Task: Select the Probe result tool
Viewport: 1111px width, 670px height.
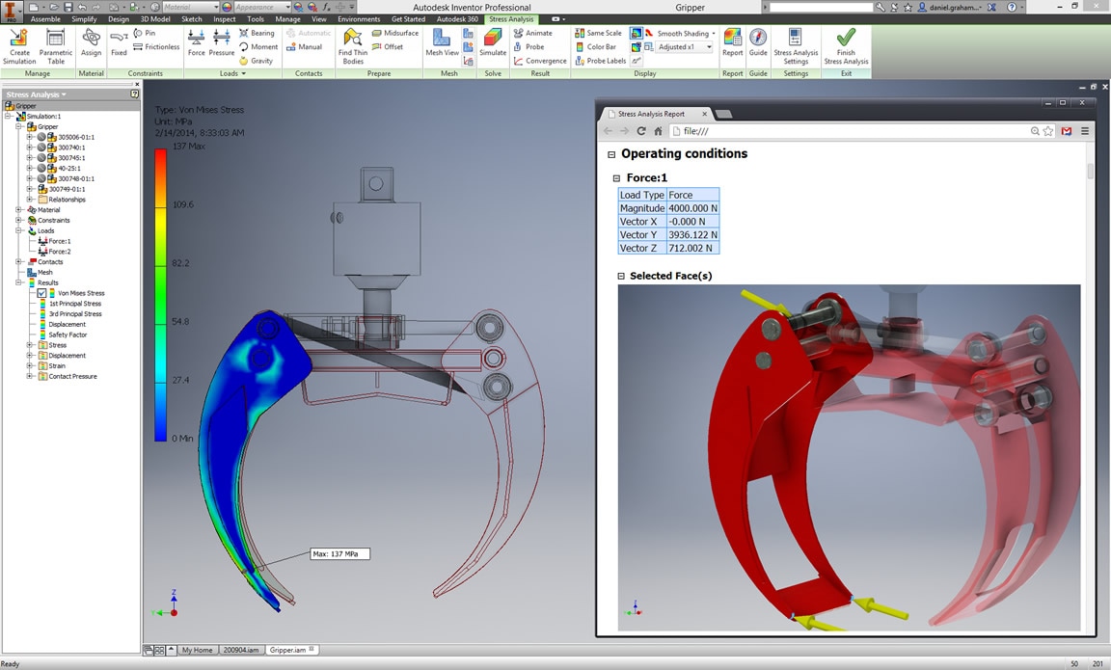Action: click(529, 46)
